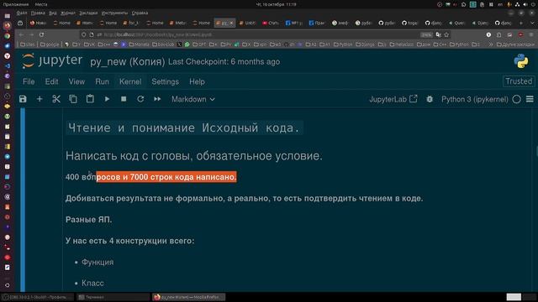Interrupt the kernel with the stop icon
This screenshot has height=302, width=538.
124,99
